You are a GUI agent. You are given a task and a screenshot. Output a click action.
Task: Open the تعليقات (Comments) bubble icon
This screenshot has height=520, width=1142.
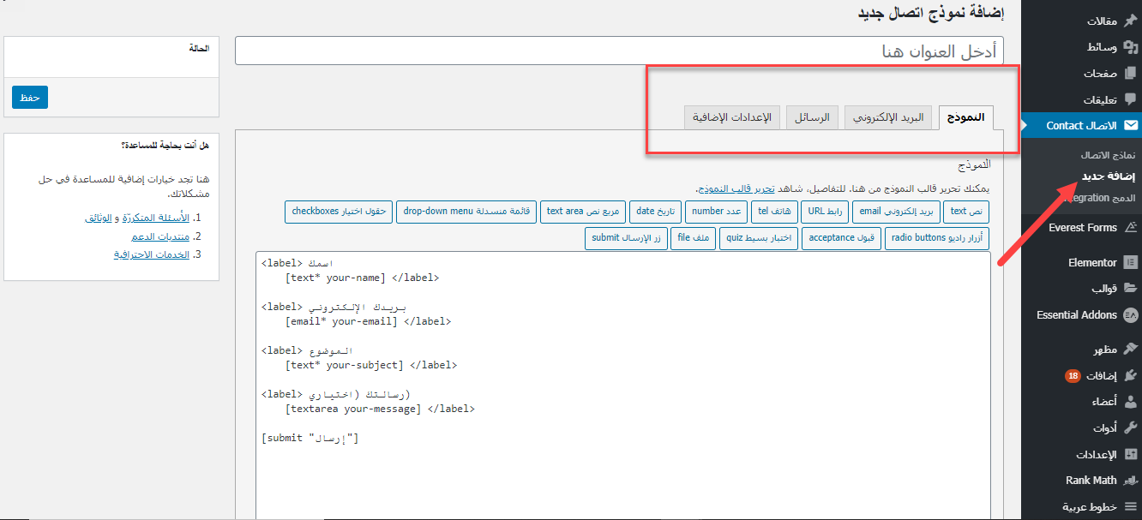(1131, 99)
